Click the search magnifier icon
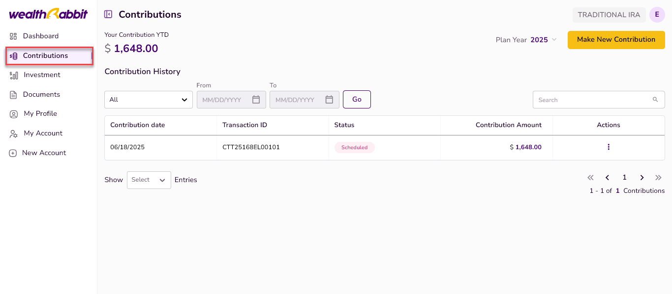Viewport: 672px width, 294px height. point(655,100)
